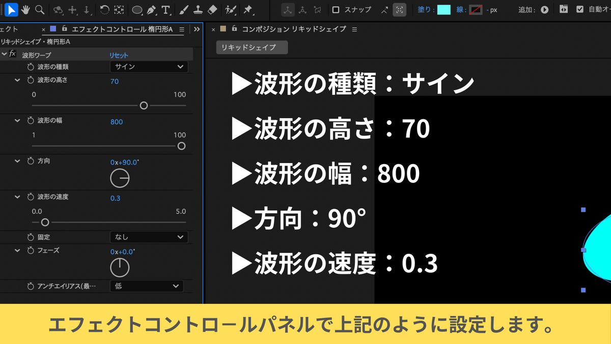Collapse 波形の高さ property chevron
The height and width of the screenshot is (344, 611).
(x=17, y=81)
